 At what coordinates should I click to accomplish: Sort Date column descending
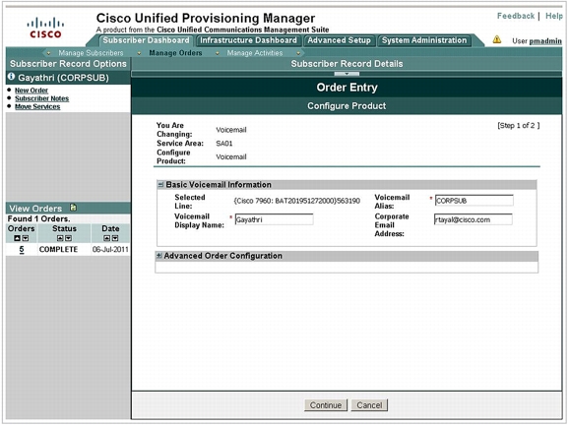[x=114, y=238]
